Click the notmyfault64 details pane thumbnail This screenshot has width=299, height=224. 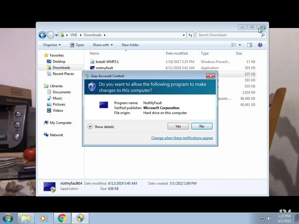click(50, 187)
